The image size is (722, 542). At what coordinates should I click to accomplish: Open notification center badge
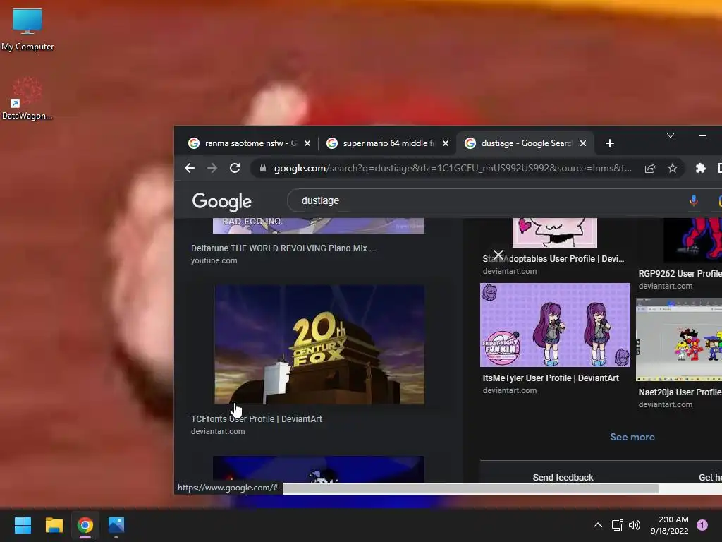pos(702,525)
